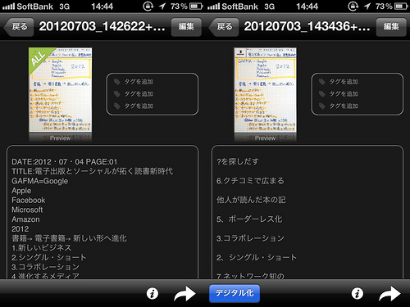This screenshot has height=307, width=410.
Task: Tap the rotation lock icon in the left status bar
Action: [148, 6]
